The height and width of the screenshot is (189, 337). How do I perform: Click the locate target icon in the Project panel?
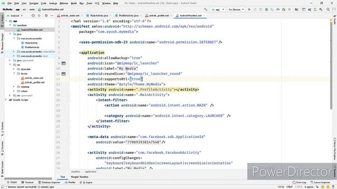(33, 16)
